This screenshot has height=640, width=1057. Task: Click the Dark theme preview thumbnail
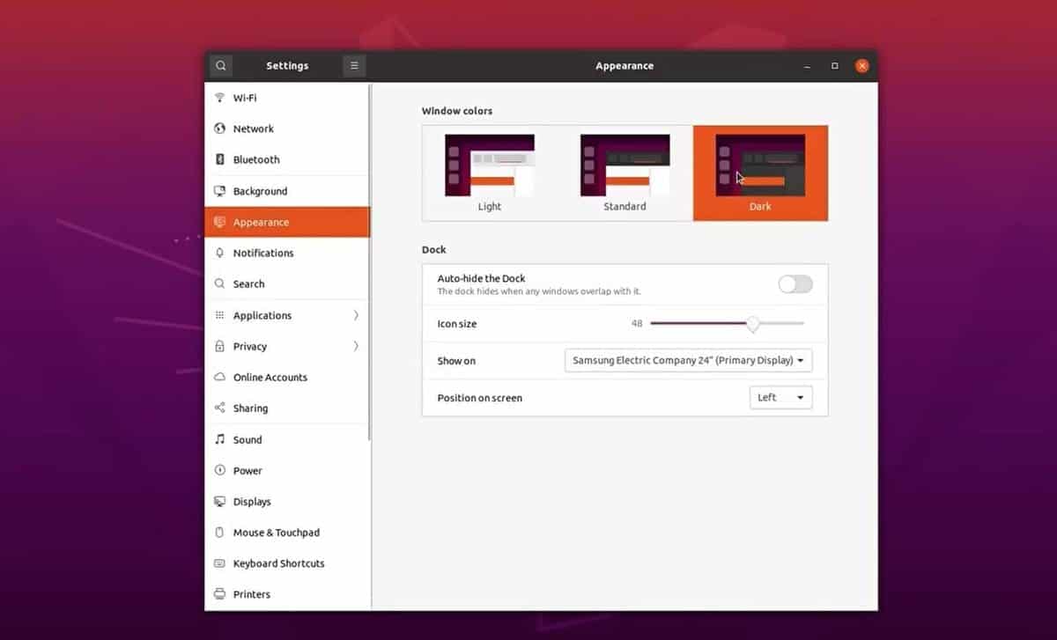point(760,166)
